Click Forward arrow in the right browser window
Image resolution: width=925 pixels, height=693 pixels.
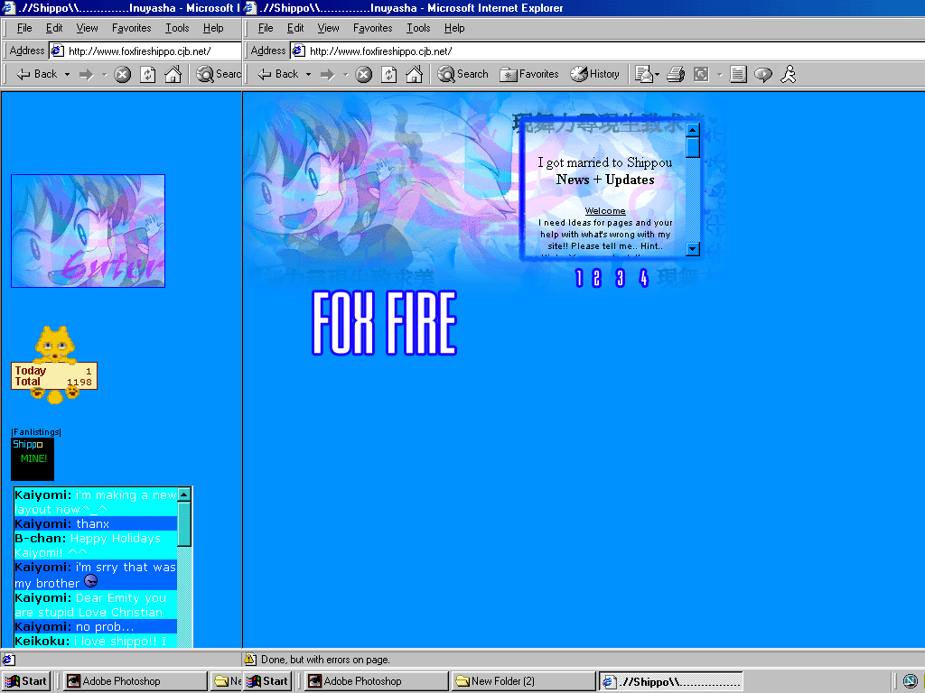coord(327,74)
